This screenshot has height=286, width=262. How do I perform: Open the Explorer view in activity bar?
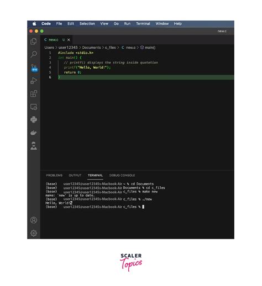click(x=34, y=41)
